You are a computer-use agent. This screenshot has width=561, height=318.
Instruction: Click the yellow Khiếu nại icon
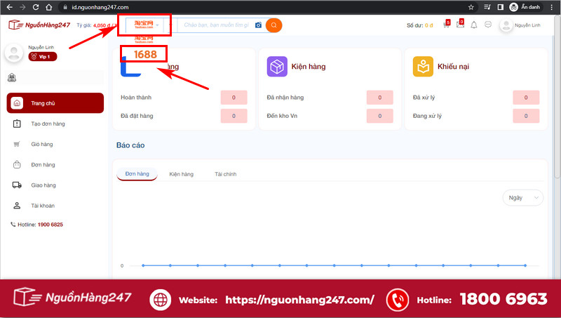click(423, 67)
